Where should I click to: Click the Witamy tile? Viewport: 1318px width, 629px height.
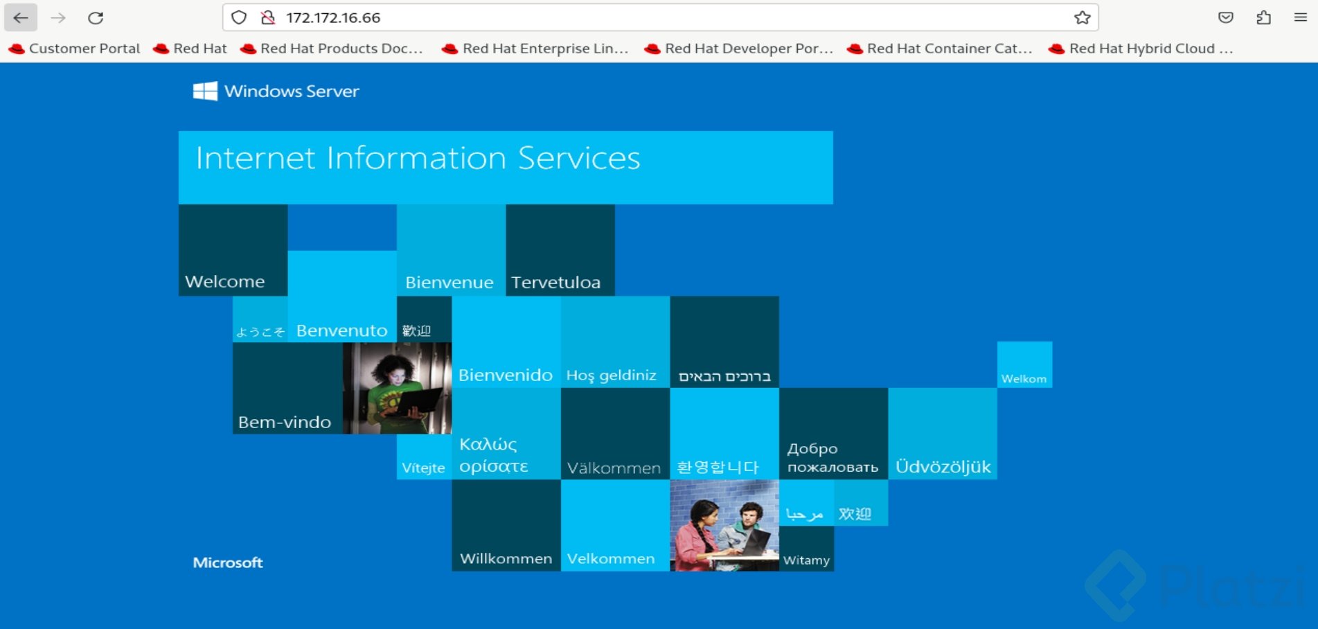tap(806, 549)
